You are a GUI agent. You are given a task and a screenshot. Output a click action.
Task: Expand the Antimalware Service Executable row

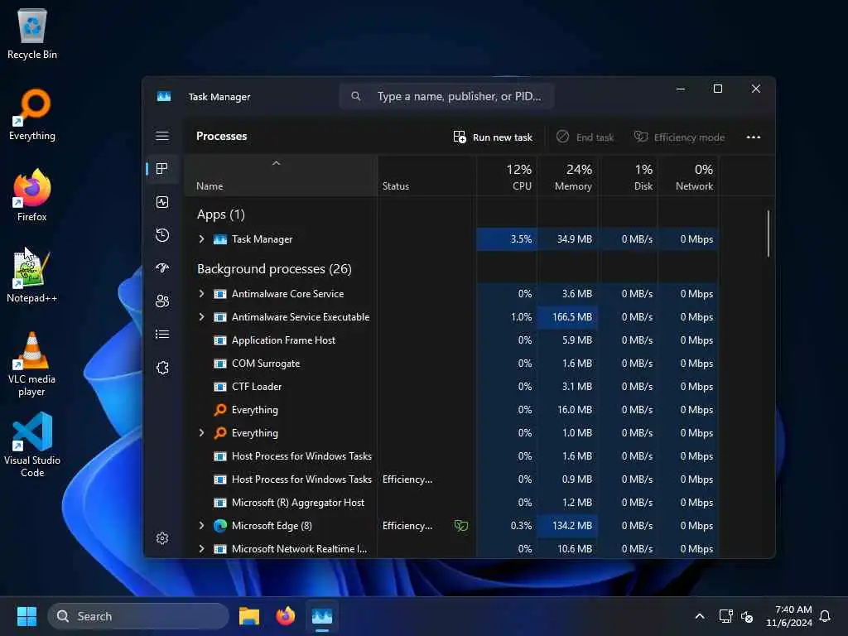coord(201,317)
